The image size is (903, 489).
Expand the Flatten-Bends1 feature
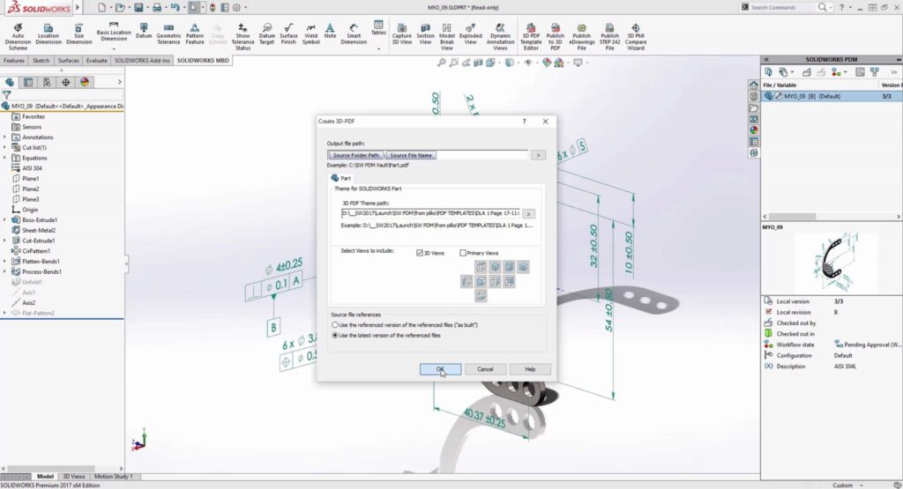coord(4,262)
